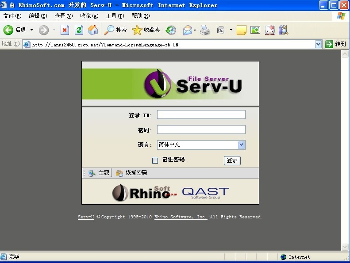Open the 工具(T) menu
This screenshot has height=263, width=350.
click(x=115, y=16)
